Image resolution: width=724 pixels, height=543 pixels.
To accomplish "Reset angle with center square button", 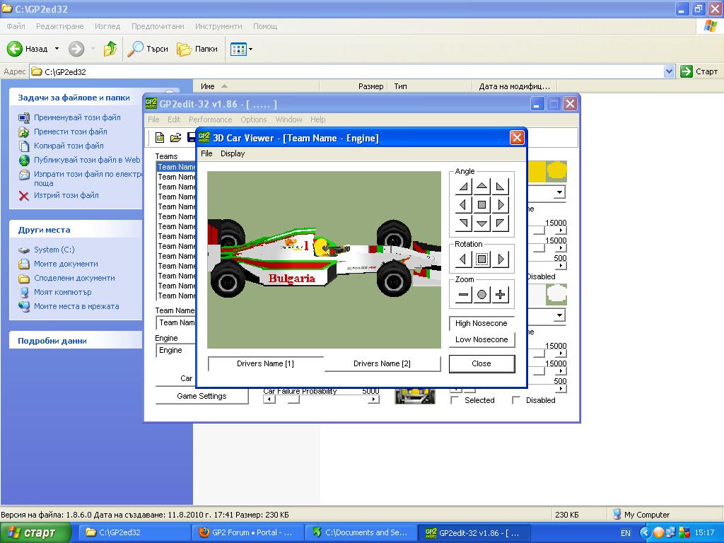I will click(x=481, y=205).
